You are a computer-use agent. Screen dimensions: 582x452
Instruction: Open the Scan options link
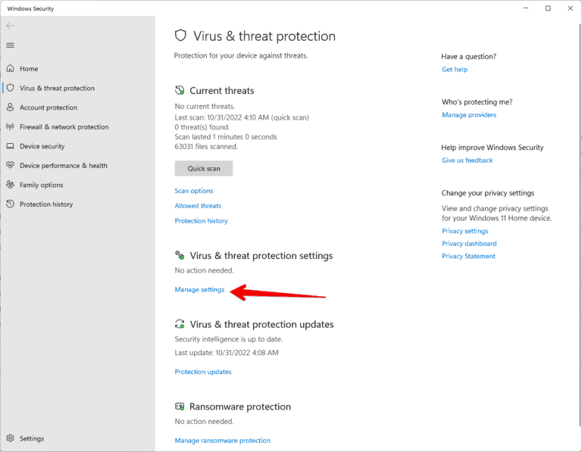pos(194,191)
